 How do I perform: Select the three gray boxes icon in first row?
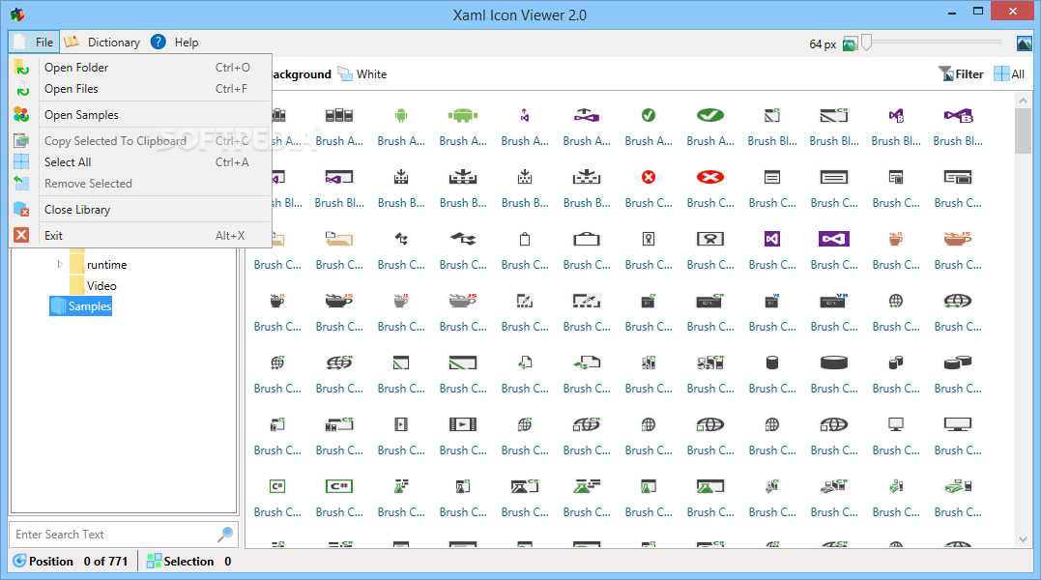339,115
